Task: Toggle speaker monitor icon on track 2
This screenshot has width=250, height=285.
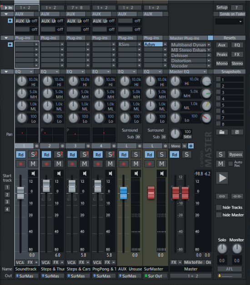Action: pyautogui.click(x=59, y=174)
